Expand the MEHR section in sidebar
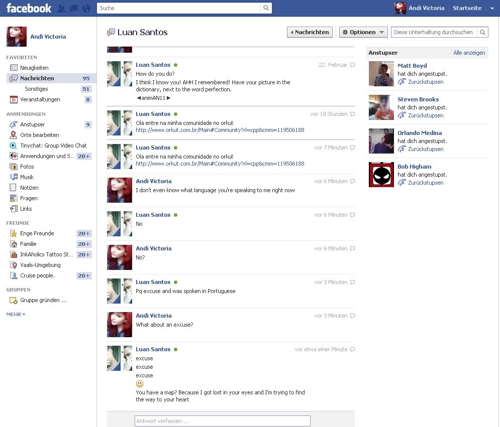 pos(16,314)
